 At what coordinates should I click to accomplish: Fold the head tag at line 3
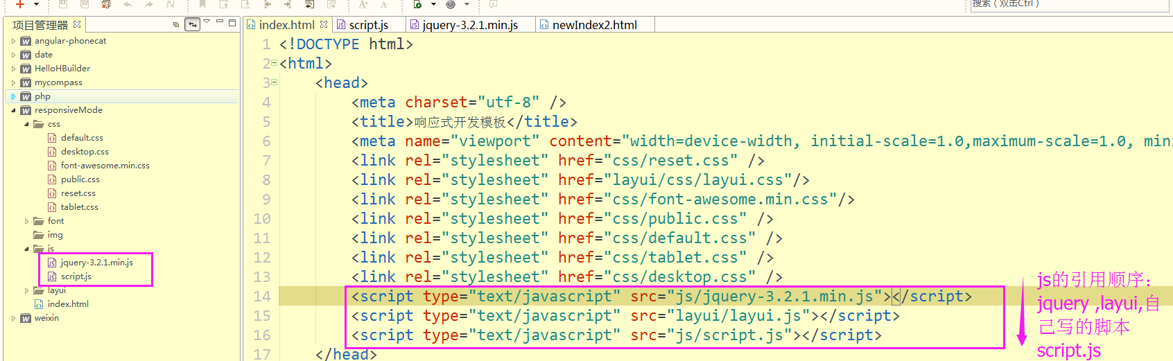[274, 82]
